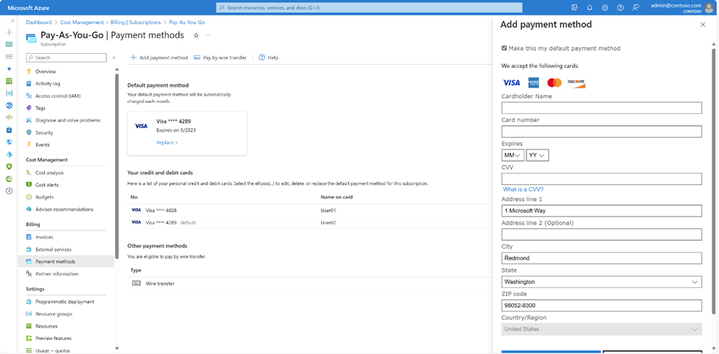The height and width of the screenshot is (354, 719).
Task: Click the purple clock icon in left rail
Action: point(9,191)
